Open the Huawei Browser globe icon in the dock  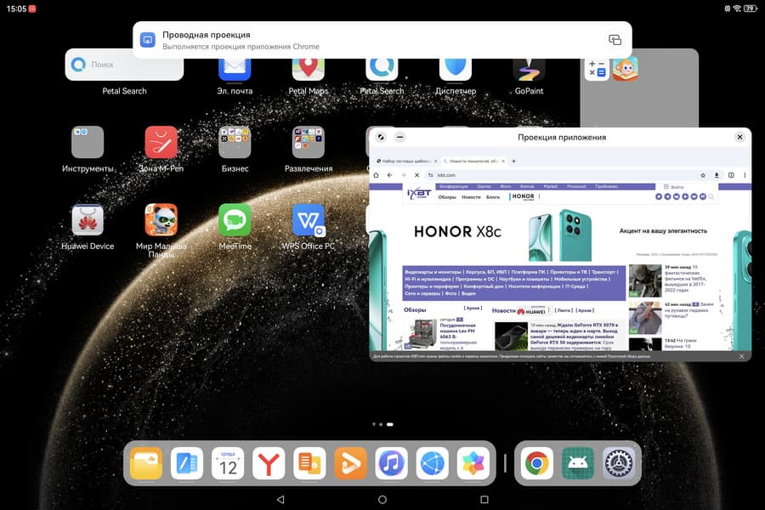tap(433, 463)
